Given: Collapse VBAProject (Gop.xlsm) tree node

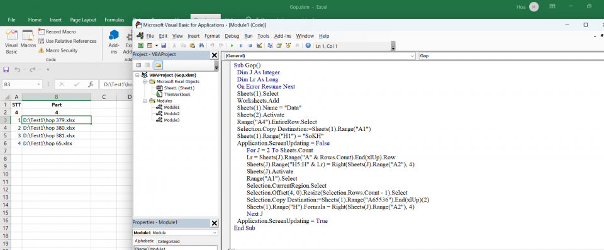Looking at the screenshot, I should (138, 75).
